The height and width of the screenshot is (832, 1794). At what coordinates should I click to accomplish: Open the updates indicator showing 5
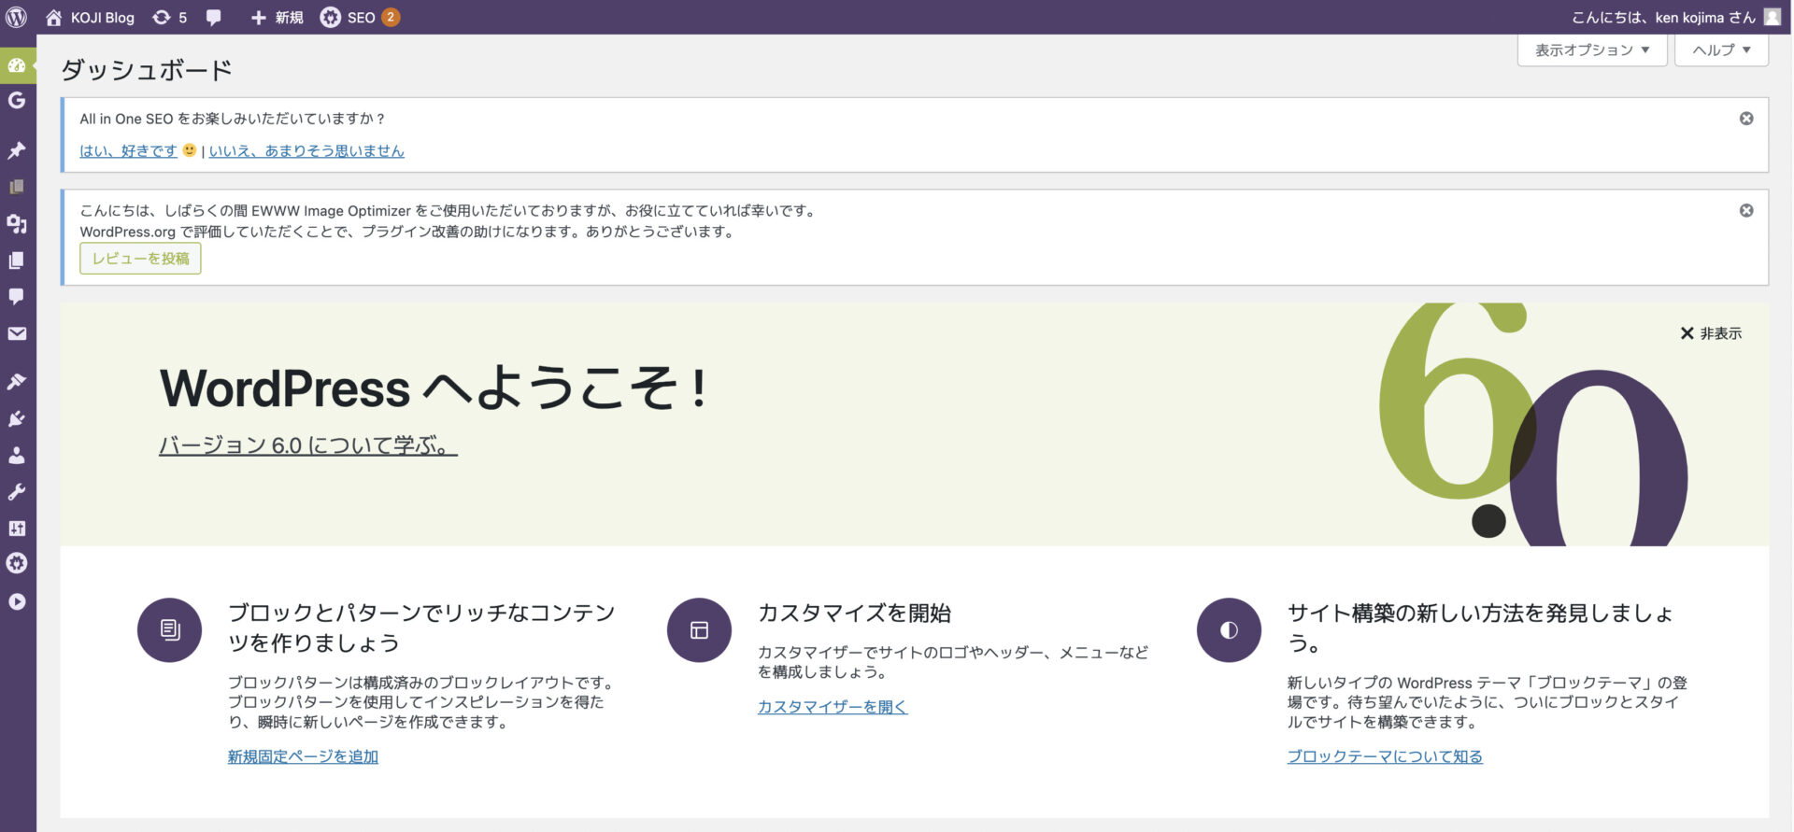tap(169, 17)
